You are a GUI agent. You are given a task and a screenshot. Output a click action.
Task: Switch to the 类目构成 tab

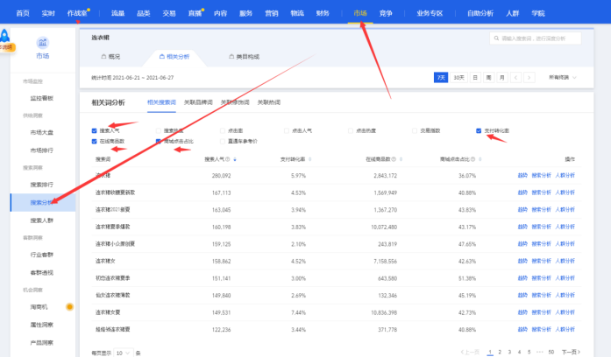[x=244, y=56]
